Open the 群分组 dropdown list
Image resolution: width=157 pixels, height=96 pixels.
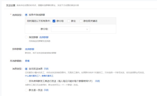70,29
